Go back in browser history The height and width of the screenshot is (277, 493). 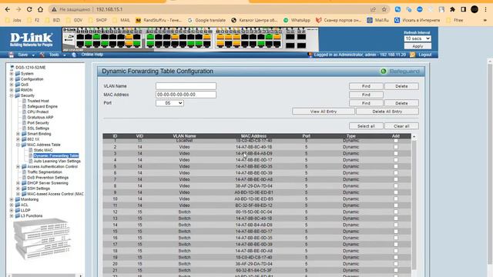(x=8, y=9)
